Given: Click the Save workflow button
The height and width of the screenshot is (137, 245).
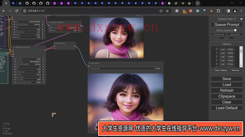Looking at the screenshot, I should (x=227, y=79).
